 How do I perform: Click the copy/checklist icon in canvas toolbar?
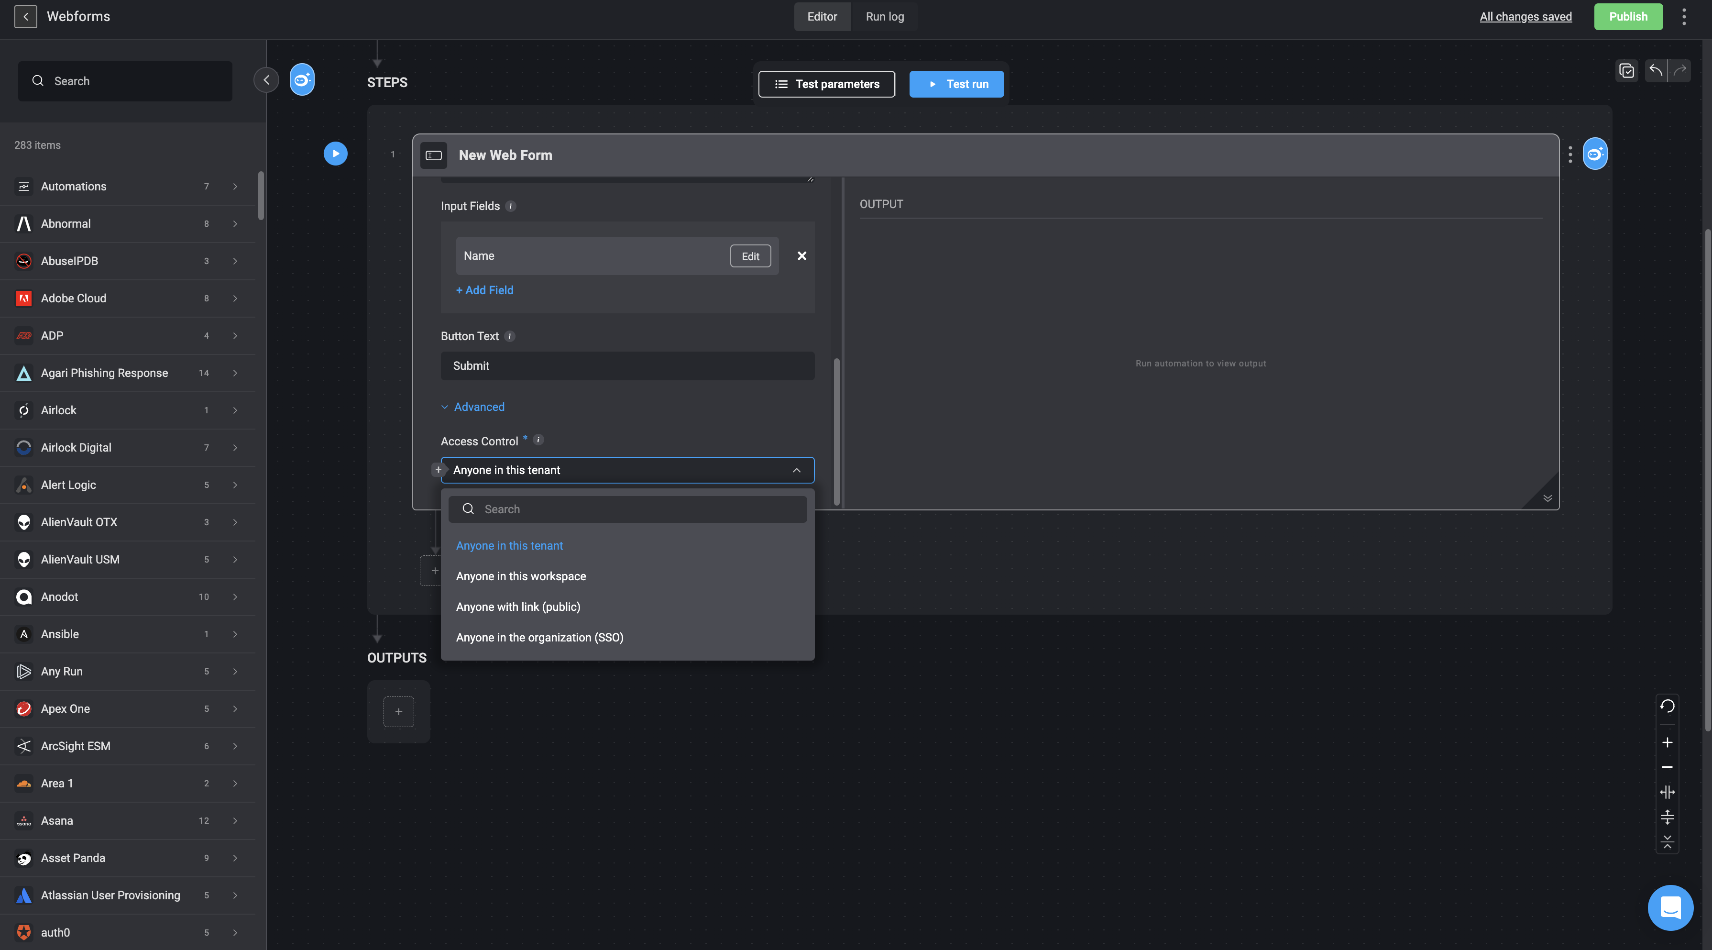pyautogui.click(x=1627, y=70)
